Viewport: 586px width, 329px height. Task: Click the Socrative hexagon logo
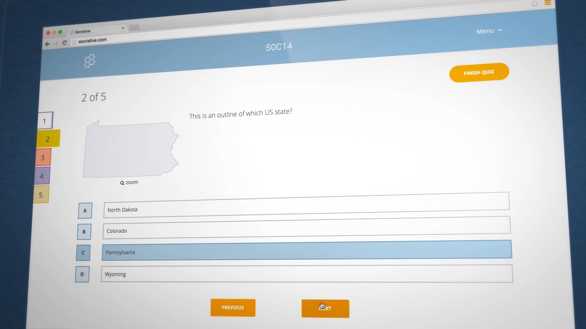click(89, 61)
